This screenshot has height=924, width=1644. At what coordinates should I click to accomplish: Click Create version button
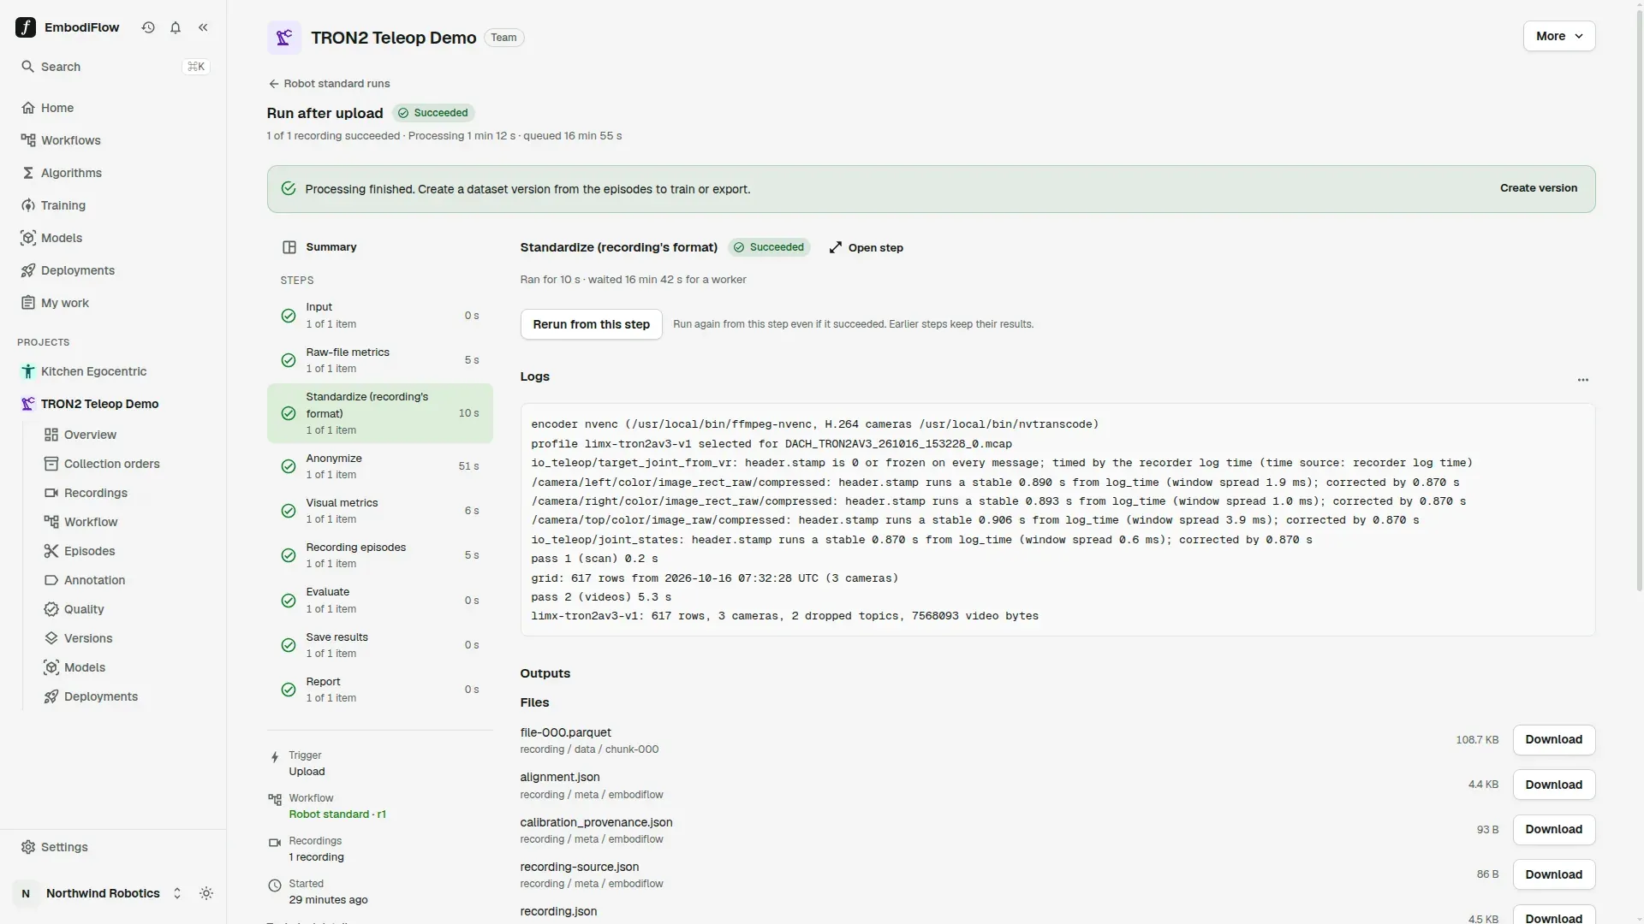1538,188
